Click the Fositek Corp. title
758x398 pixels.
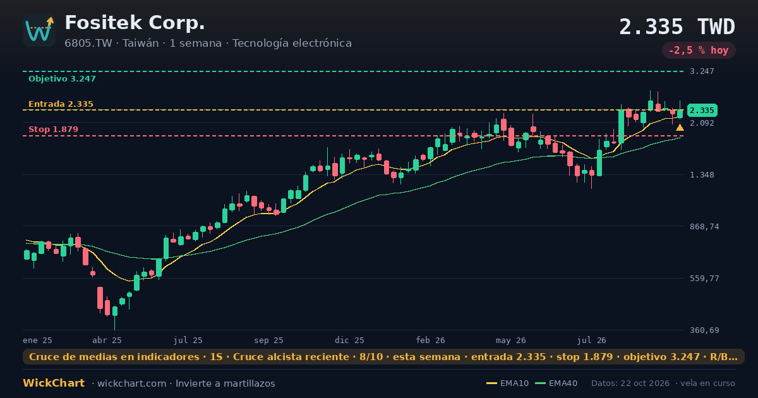[x=135, y=23]
